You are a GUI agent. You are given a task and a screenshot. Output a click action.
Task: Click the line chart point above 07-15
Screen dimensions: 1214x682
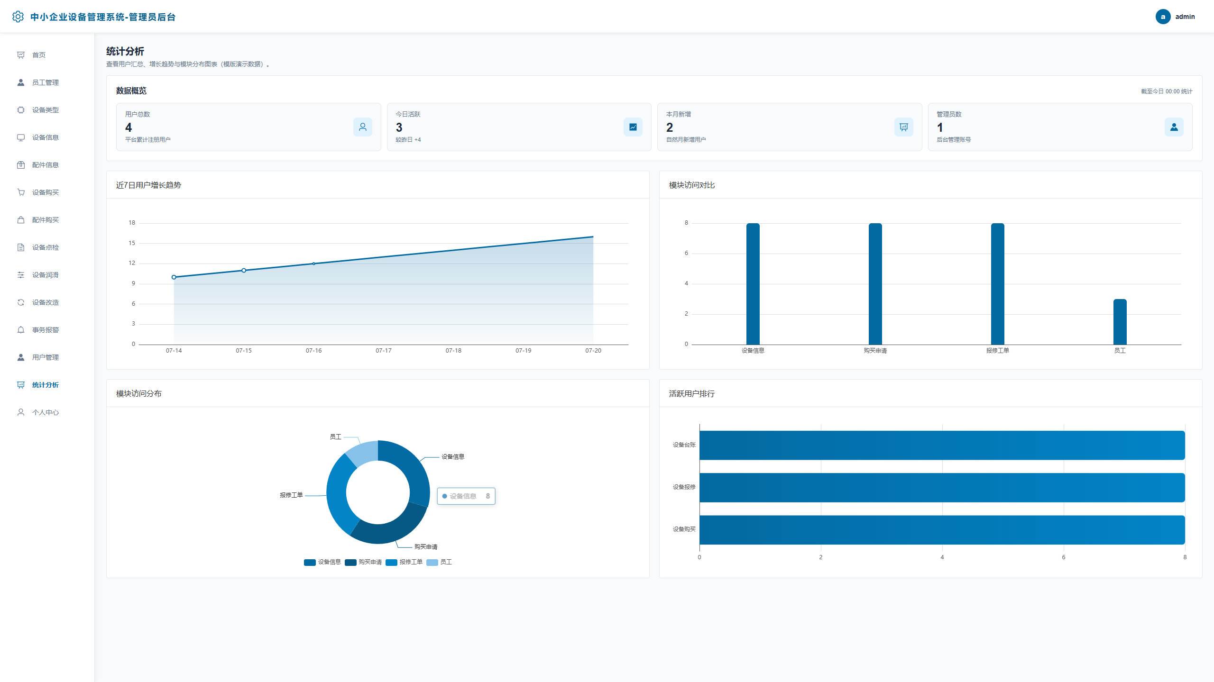244,271
